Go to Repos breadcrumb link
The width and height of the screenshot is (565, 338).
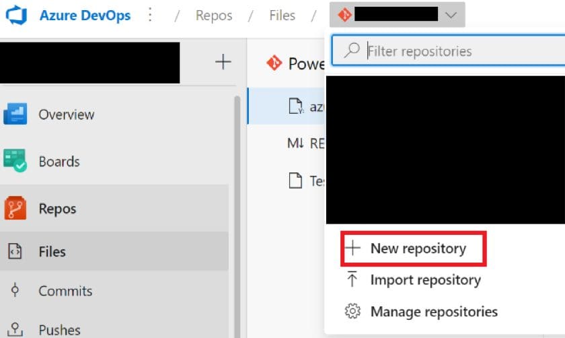tap(214, 15)
